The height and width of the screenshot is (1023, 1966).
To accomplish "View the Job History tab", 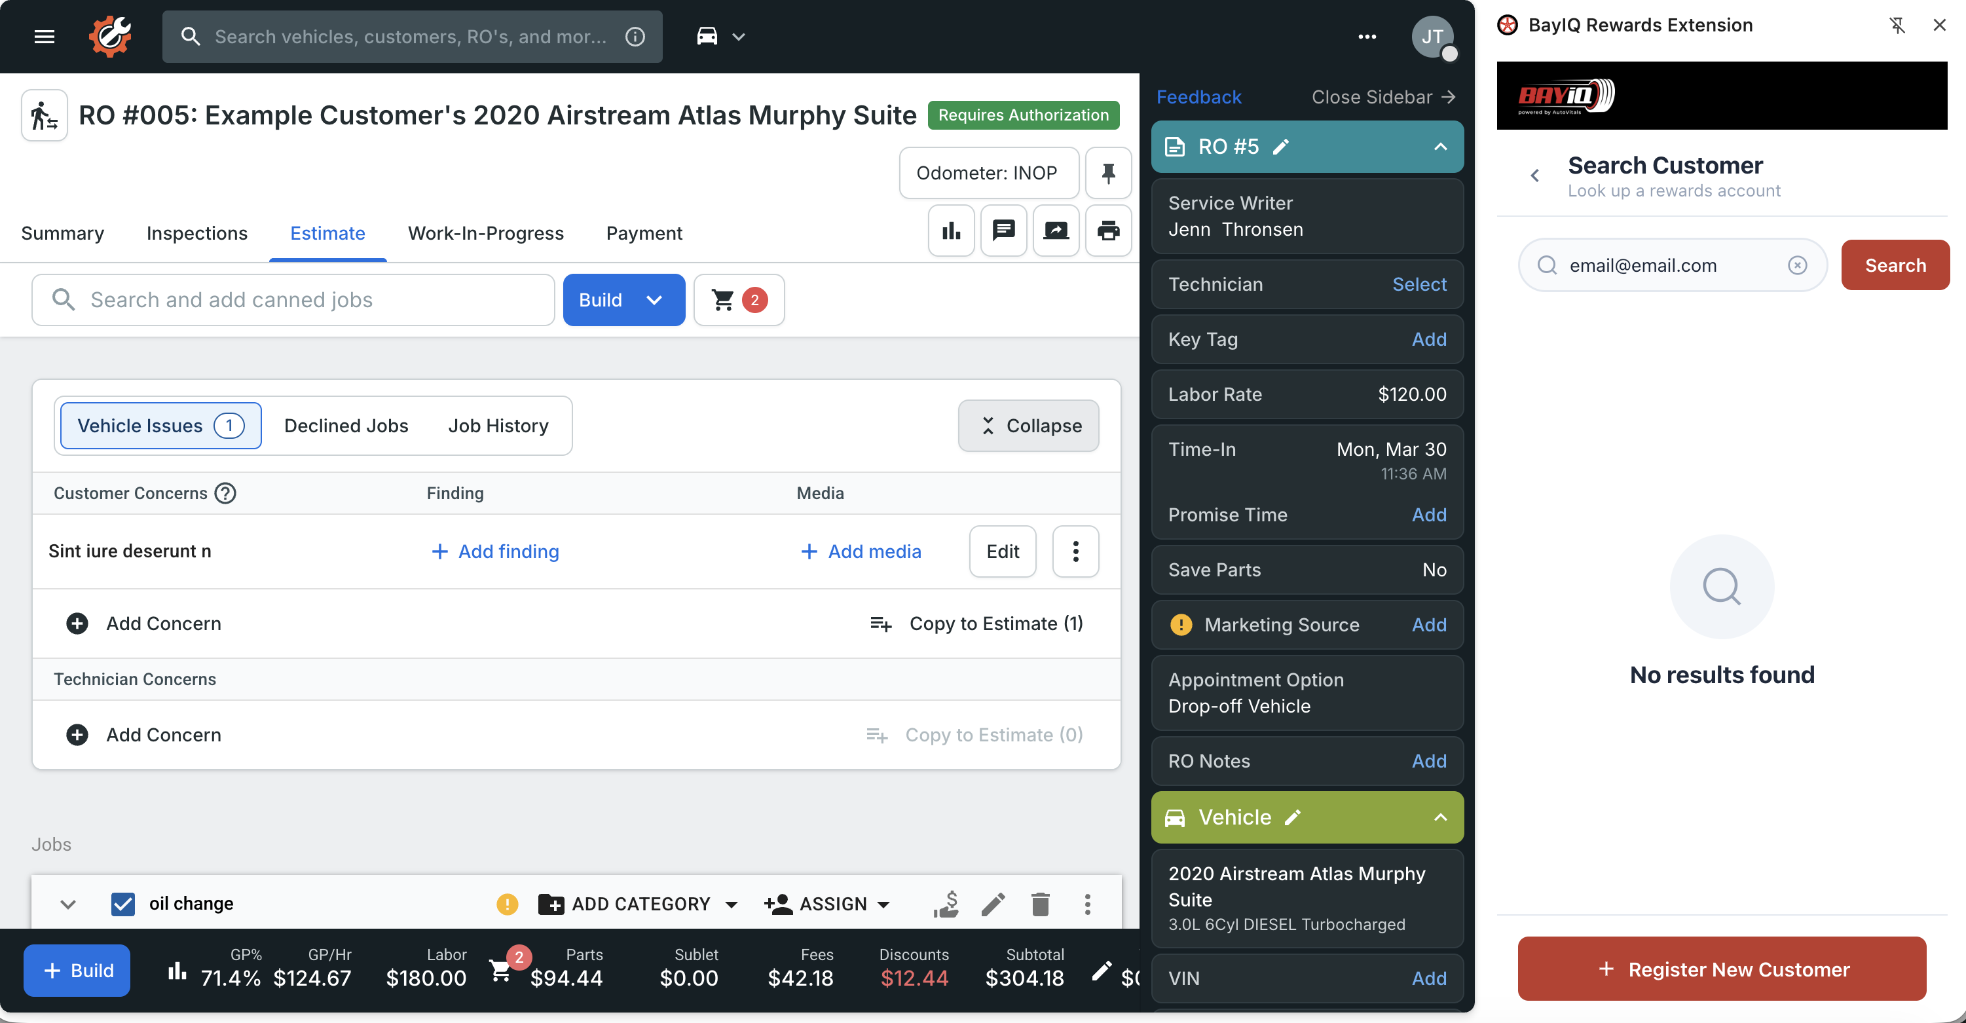I will click(x=498, y=426).
